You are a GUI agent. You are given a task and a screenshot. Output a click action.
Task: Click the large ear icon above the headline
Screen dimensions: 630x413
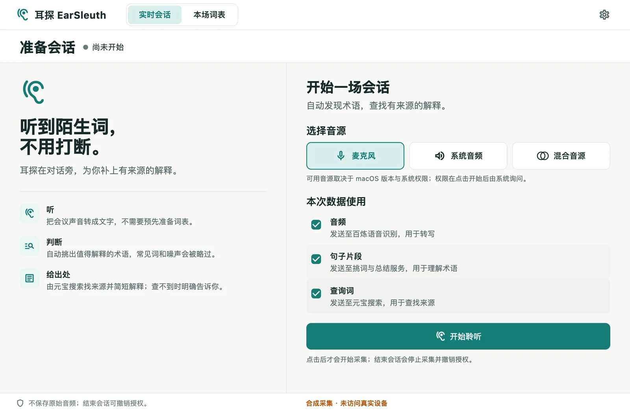tap(33, 92)
